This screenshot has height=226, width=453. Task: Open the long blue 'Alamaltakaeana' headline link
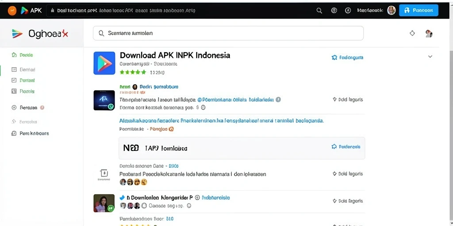222,121
